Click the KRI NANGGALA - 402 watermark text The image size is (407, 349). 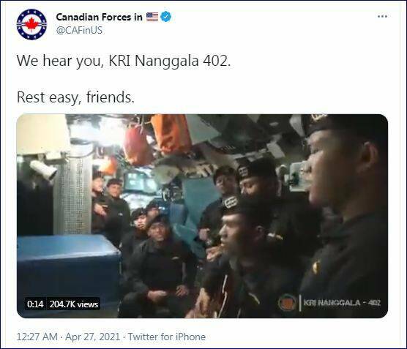[x=342, y=303]
